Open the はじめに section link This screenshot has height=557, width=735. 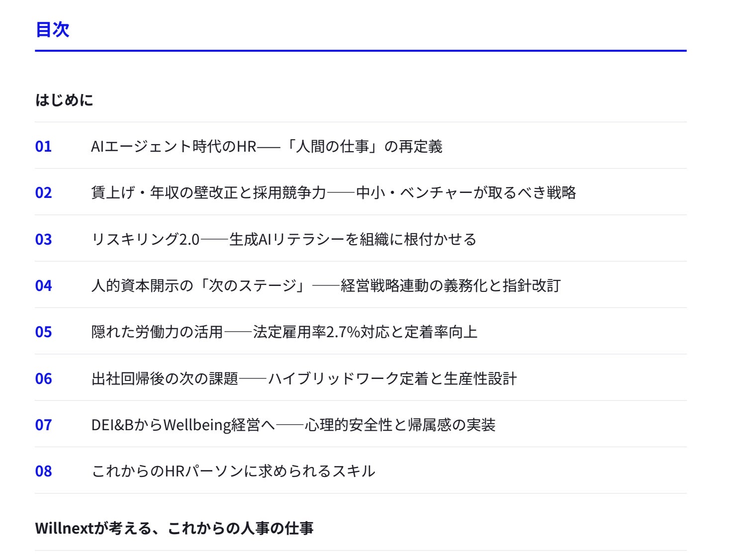pyautogui.click(x=64, y=100)
